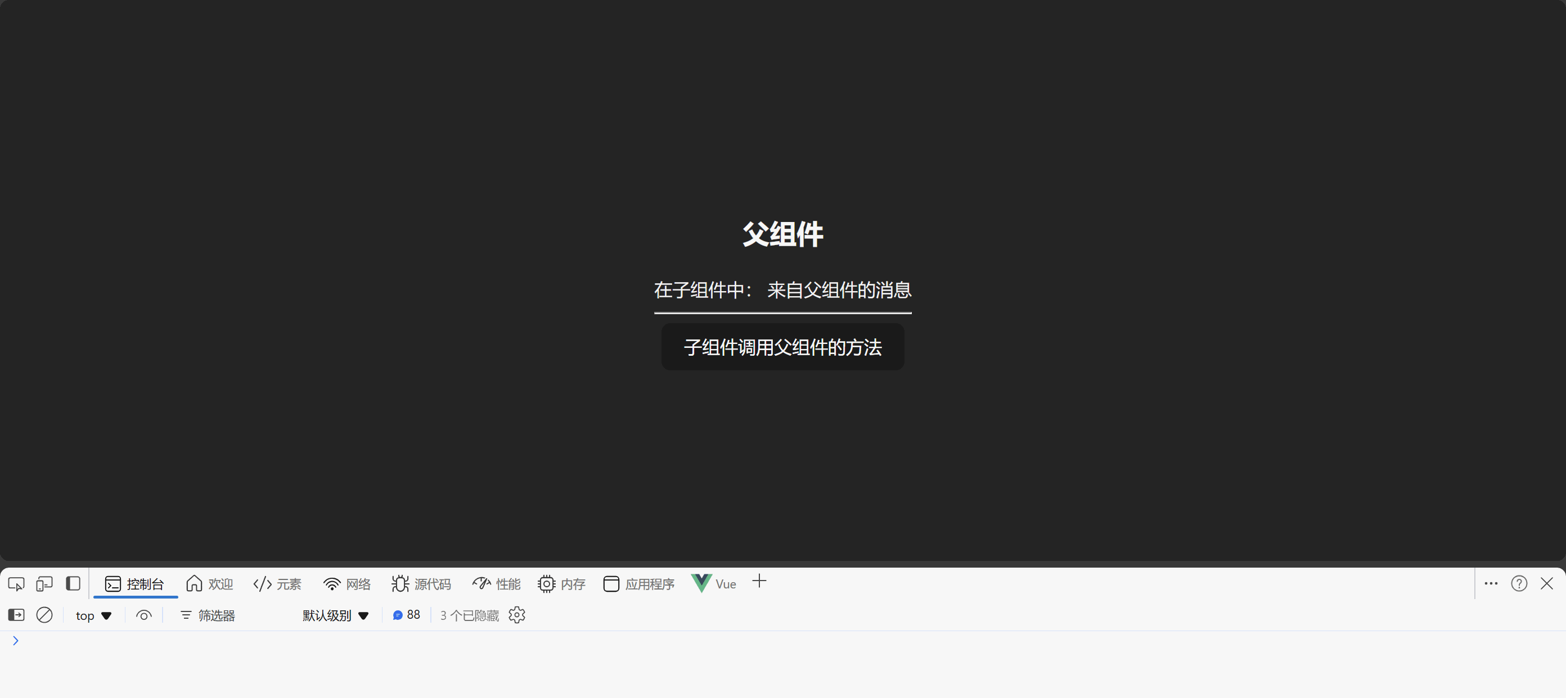Open the 应用程序 application tab
This screenshot has width=1566, height=698.
(x=639, y=584)
